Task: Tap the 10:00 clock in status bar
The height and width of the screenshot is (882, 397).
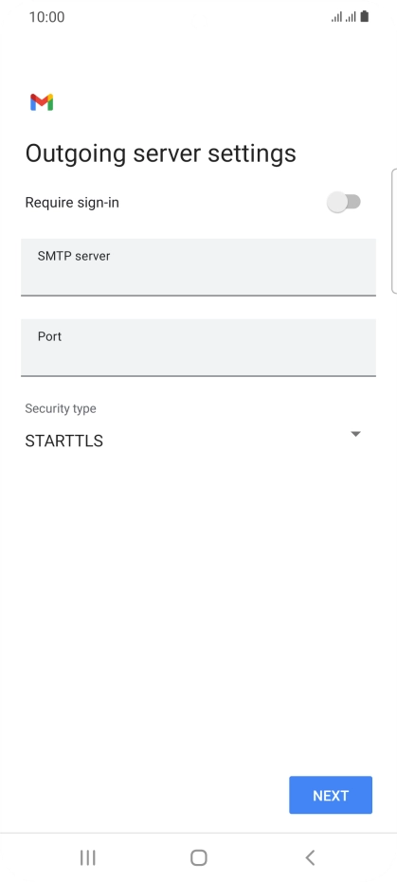Action: (x=46, y=17)
